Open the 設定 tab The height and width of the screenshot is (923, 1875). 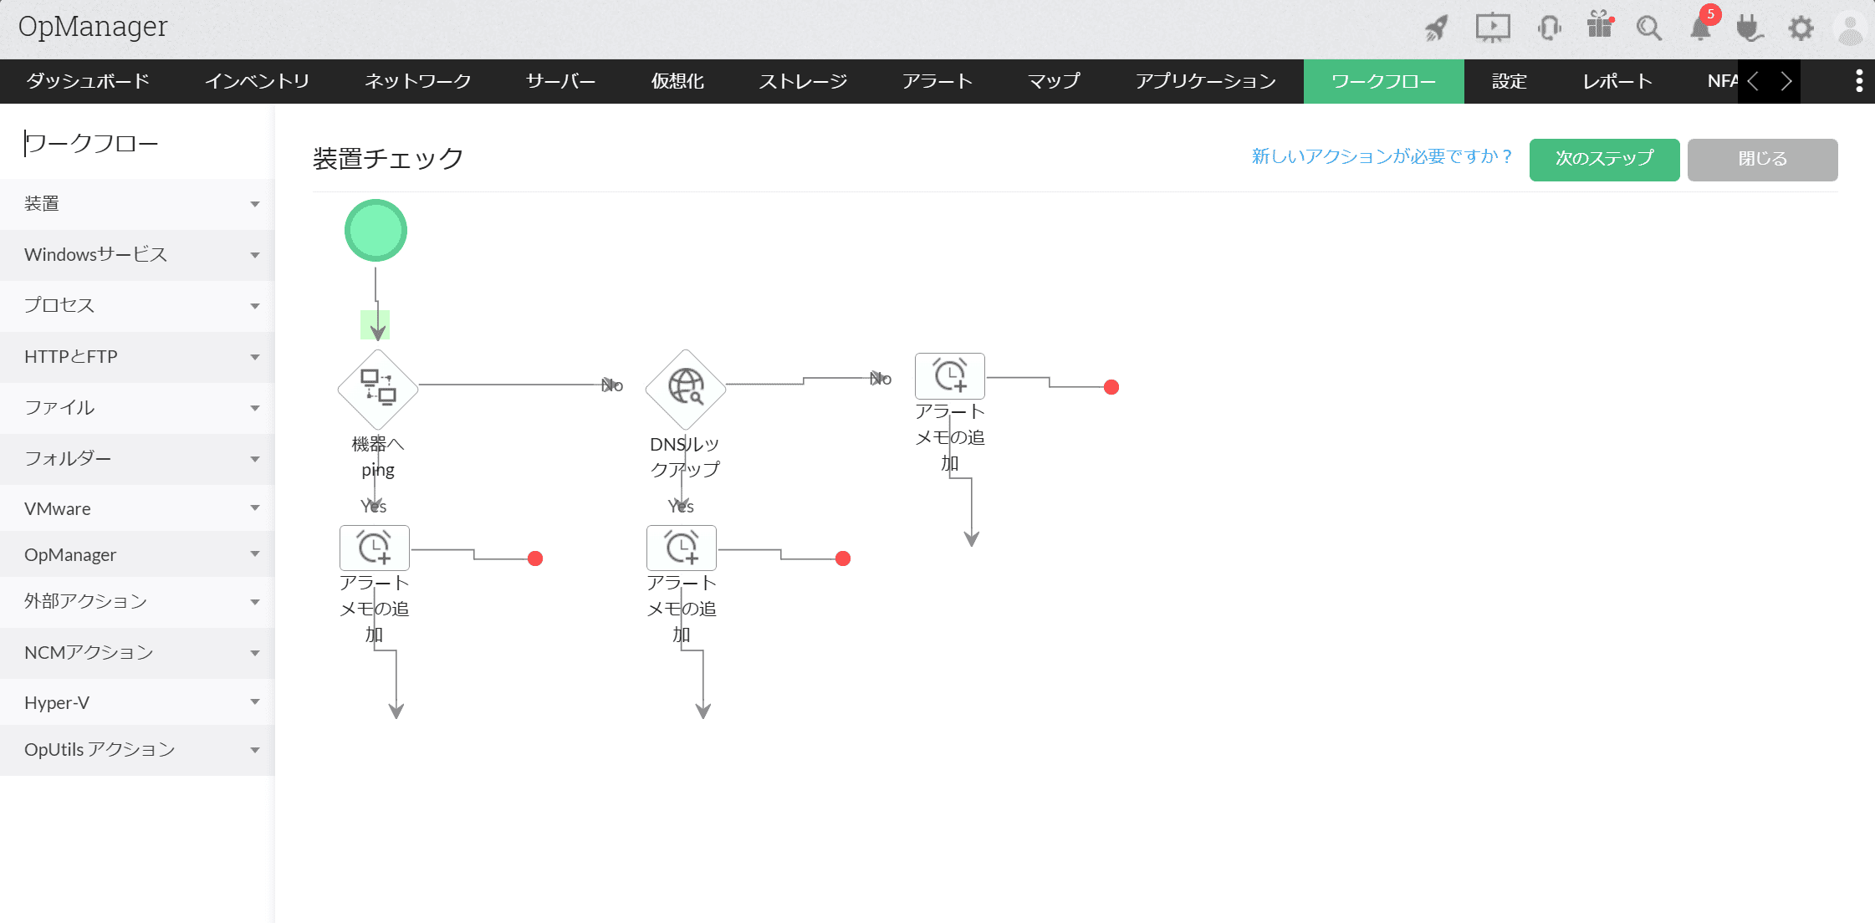pyautogui.click(x=1510, y=81)
